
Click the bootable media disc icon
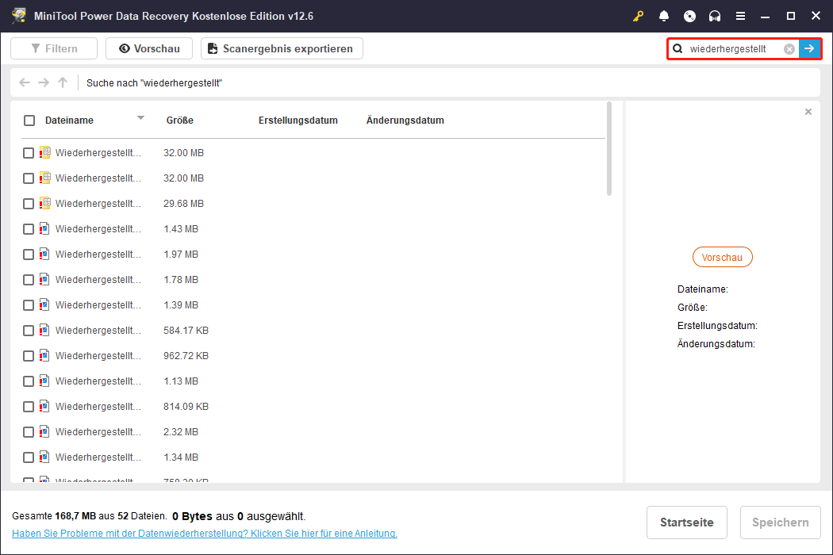689,16
